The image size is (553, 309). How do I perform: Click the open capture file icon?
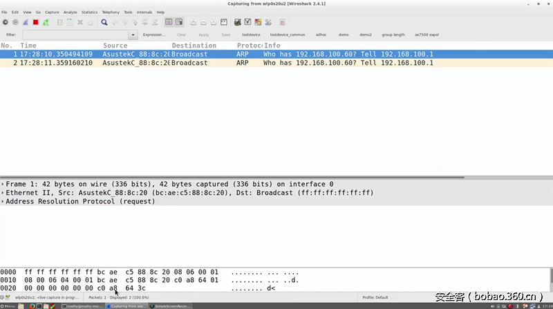pyautogui.click(x=60, y=22)
